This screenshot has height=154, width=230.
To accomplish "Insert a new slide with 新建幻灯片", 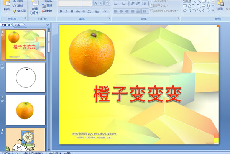I will [x=35, y=7].
